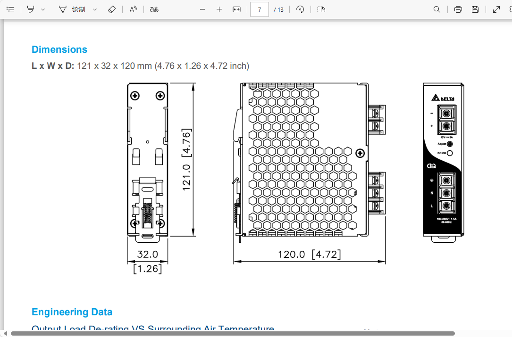
Task: Open the draw tool options dropdown arrow
Action: tap(95, 9)
